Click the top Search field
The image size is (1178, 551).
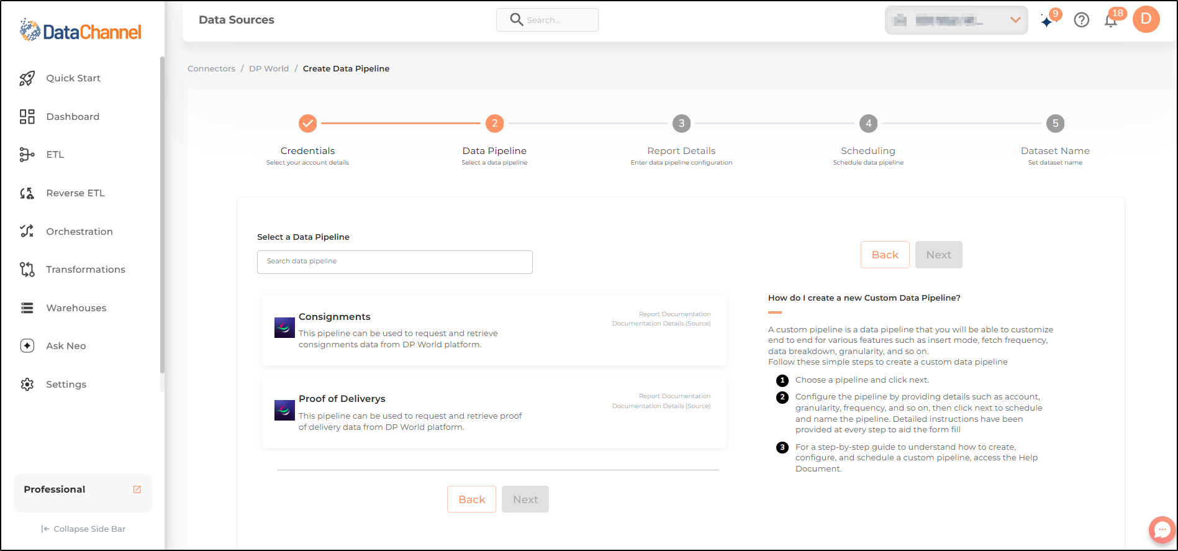coord(547,20)
